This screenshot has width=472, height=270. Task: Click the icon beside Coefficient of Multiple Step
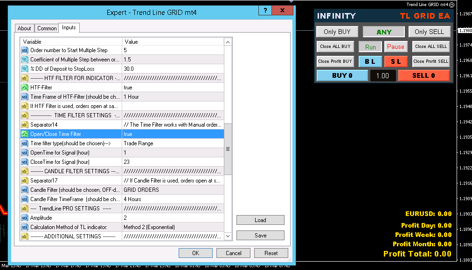(x=25, y=60)
